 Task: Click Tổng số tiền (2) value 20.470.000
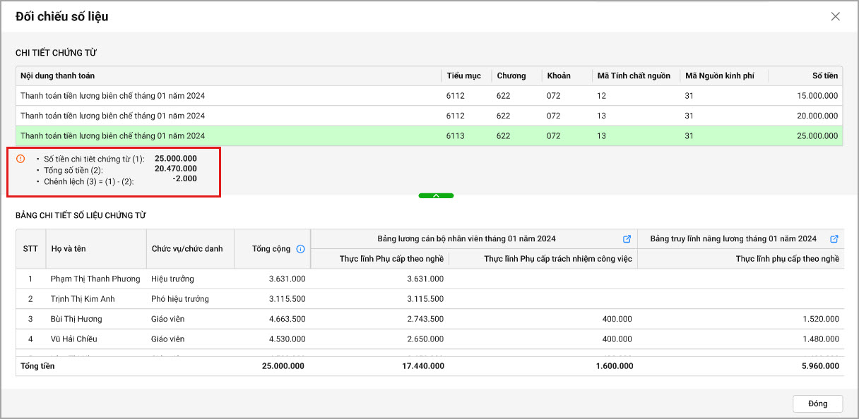176,169
